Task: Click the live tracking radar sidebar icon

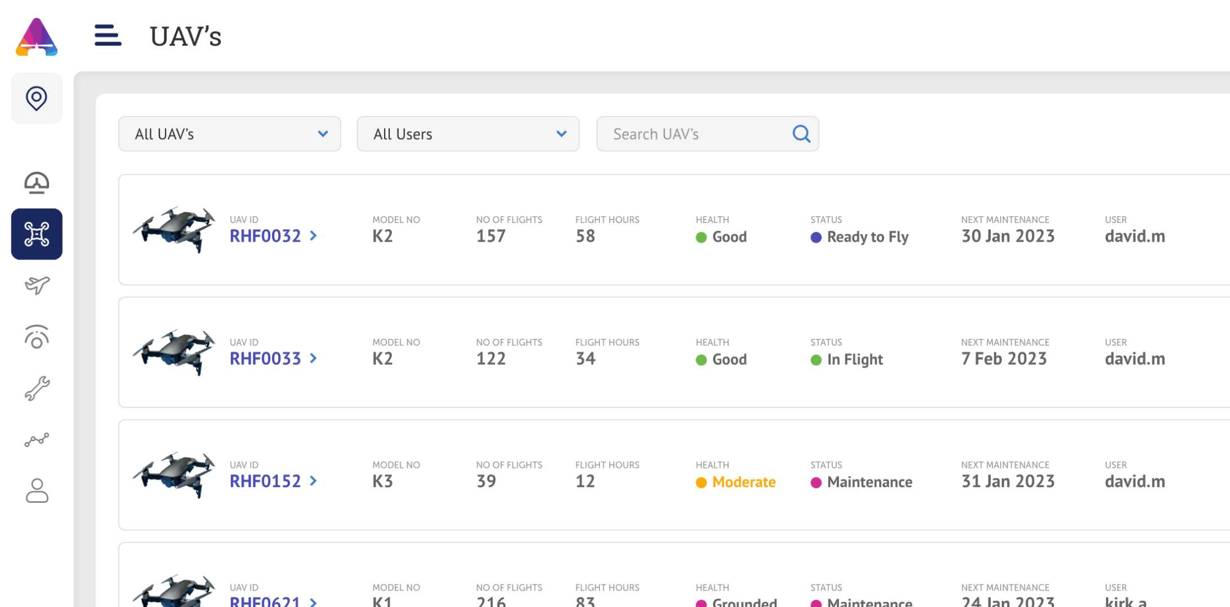Action: tap(37, 337)
